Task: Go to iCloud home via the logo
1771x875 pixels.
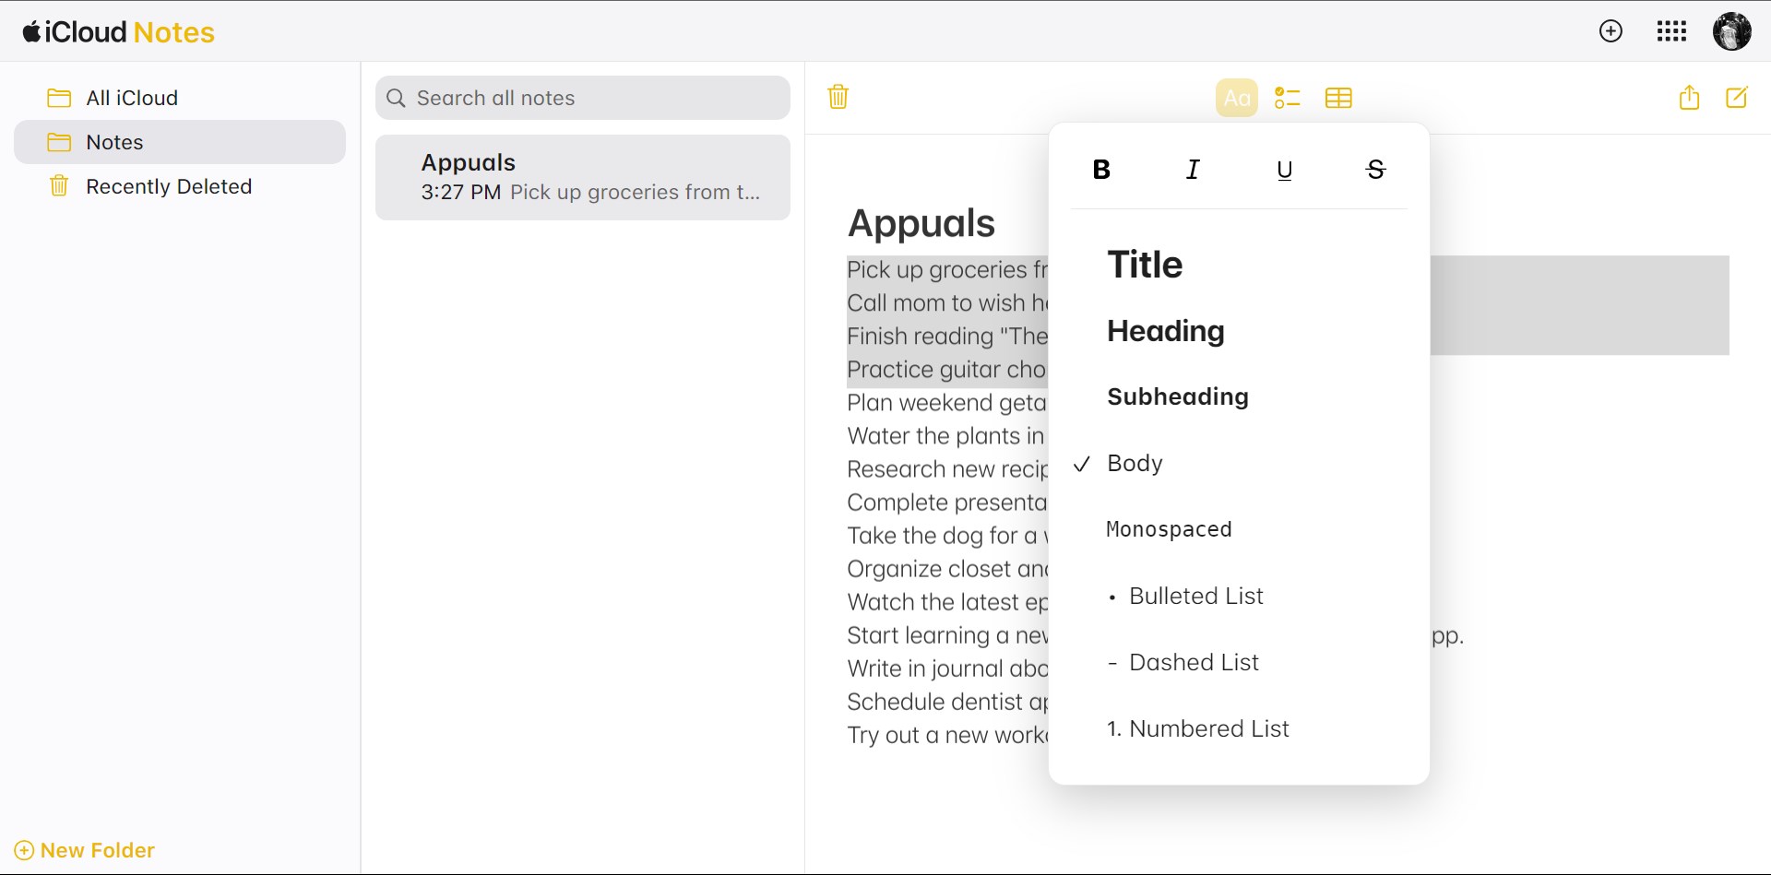Action: pyautogui.click(x=118, y=32)
